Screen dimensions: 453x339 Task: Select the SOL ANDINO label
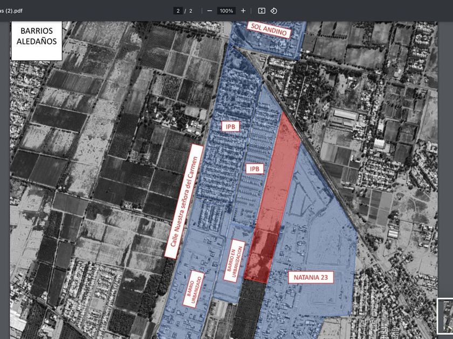pyautogui.click(x=269, y=30)
